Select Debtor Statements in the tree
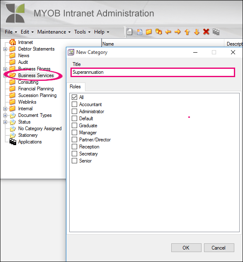This screenshot has height=262, width=243. (36, 49)
